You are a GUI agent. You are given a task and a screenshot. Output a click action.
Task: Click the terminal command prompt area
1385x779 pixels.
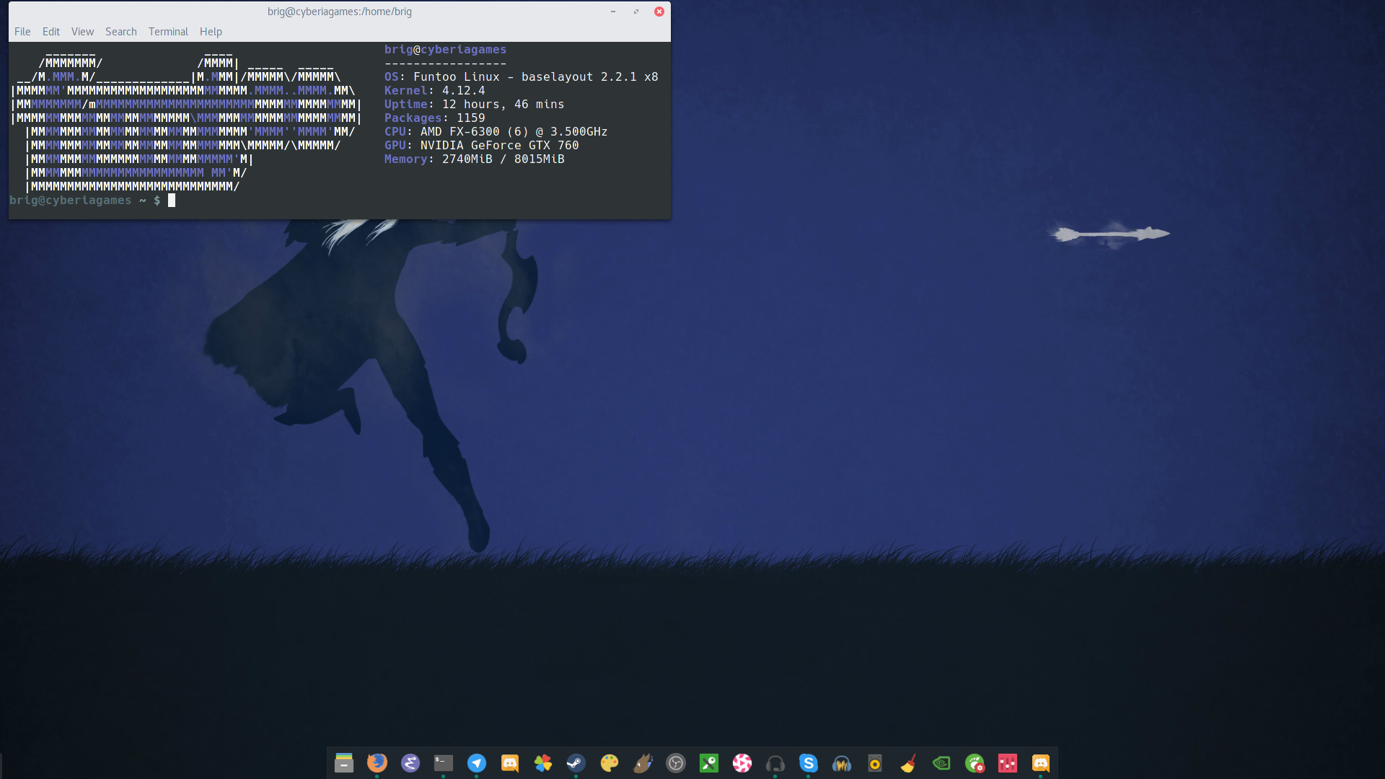(172, 201)
